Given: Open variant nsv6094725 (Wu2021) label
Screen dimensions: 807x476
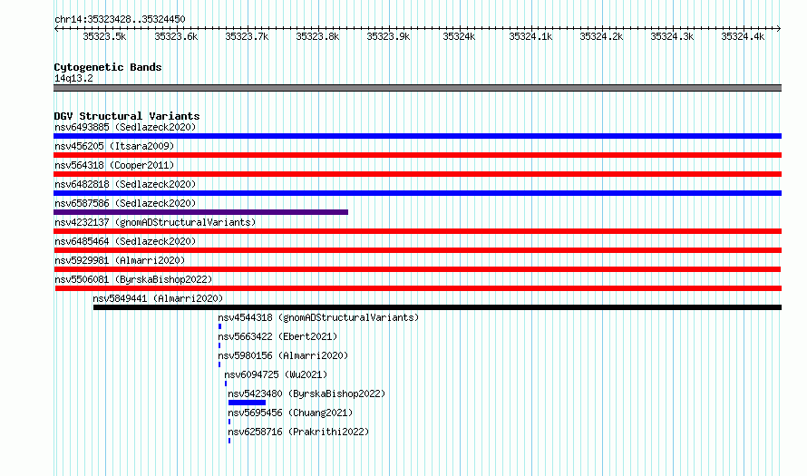Looking at the screenshot, I should [276, 374].
